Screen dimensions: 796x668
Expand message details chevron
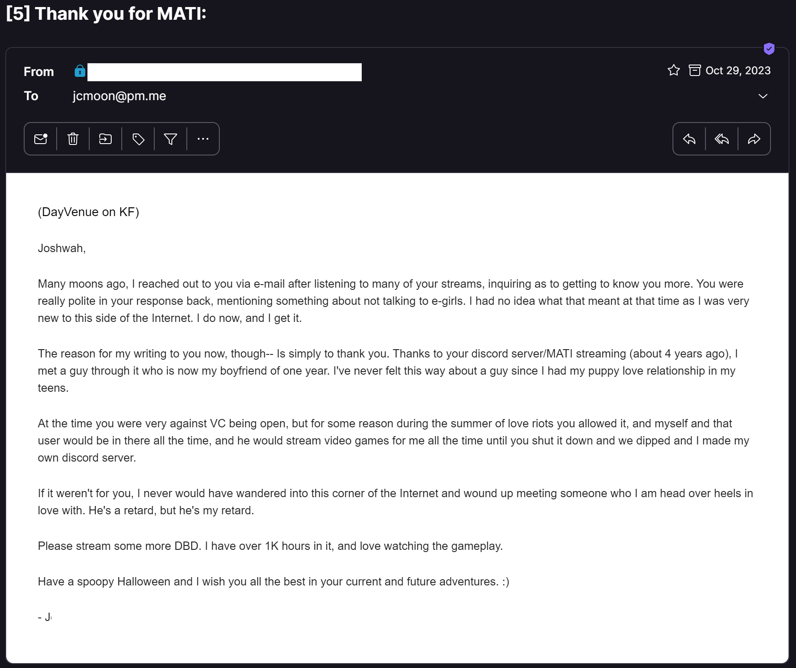click(763, 96)
